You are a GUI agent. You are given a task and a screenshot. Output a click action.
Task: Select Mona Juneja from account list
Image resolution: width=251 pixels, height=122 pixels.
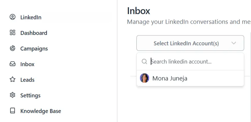point(190,78)
